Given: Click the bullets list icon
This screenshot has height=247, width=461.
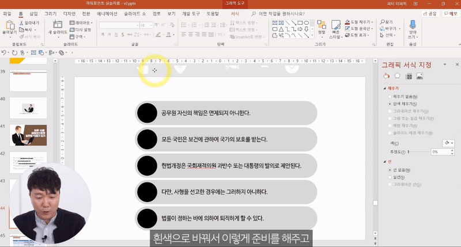Looking at the screenshot, I should tap(184, 25).
